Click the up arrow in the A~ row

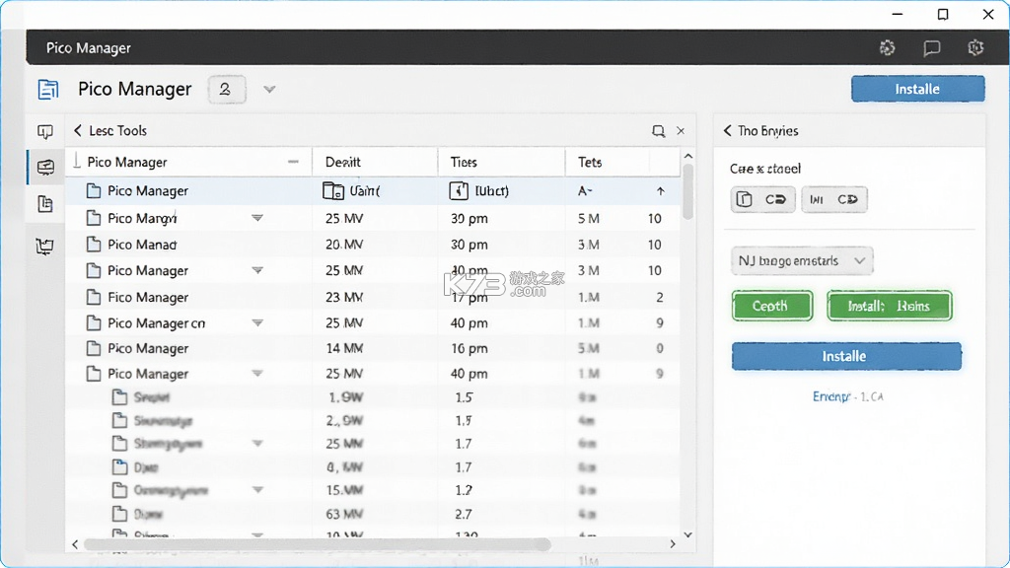click(660, 191)
